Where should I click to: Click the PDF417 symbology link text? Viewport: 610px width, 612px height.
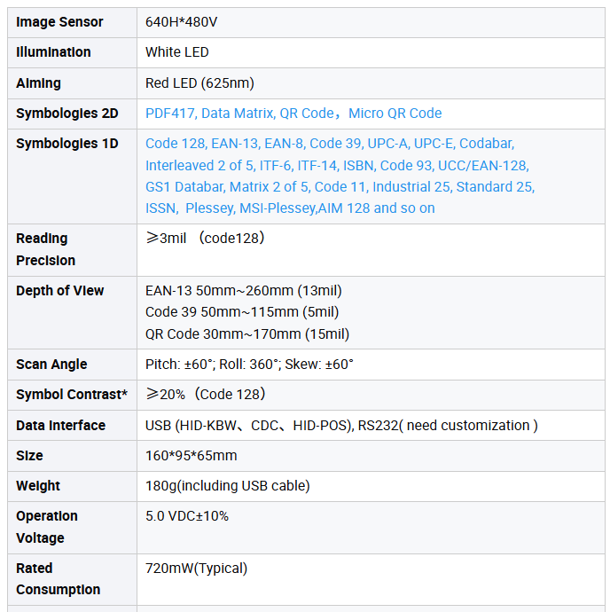pyautogui.click(x=169, y=114)
